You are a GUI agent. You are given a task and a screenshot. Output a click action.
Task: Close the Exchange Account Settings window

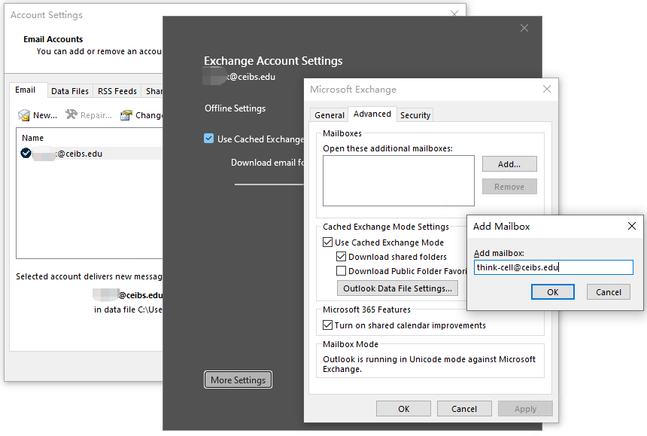coord(524,28)
